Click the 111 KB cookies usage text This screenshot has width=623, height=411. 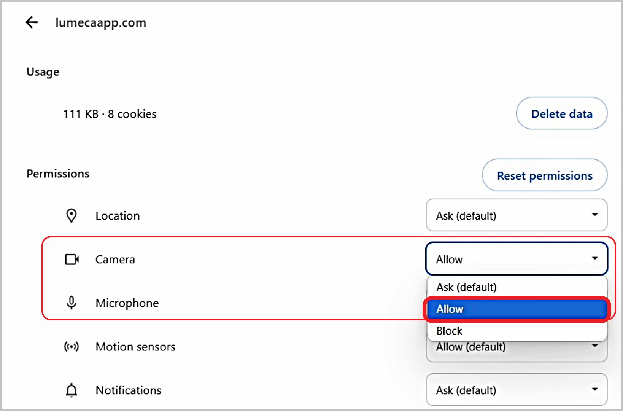pyautogui.click(x=110, y=114)
